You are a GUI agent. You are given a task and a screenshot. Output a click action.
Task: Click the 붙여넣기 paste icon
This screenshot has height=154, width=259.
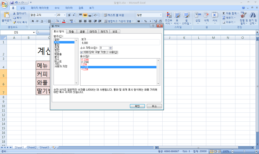[x=6, y=15]
